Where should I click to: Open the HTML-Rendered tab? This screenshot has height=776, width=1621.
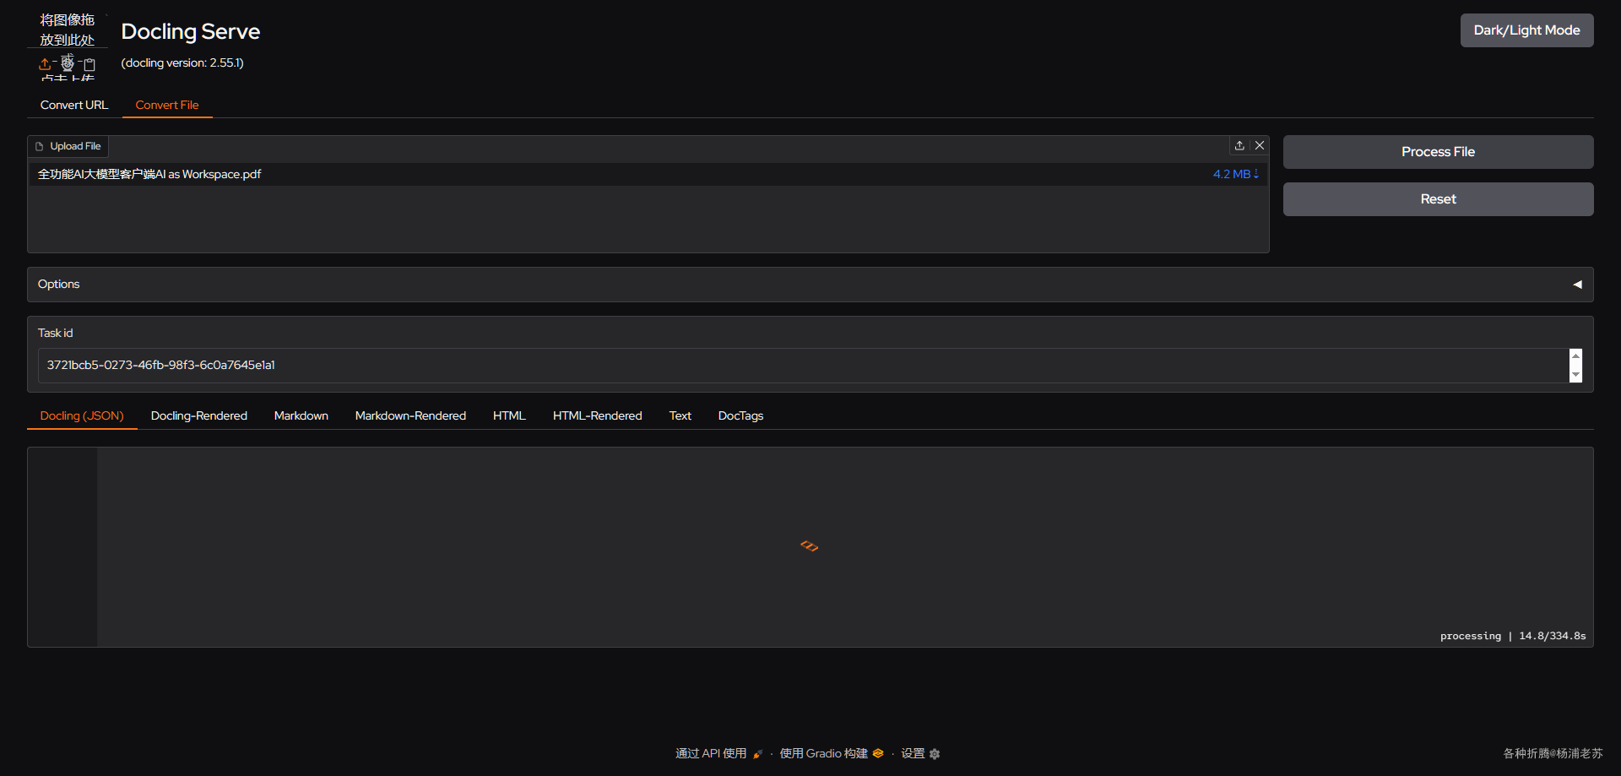[598, 415]
